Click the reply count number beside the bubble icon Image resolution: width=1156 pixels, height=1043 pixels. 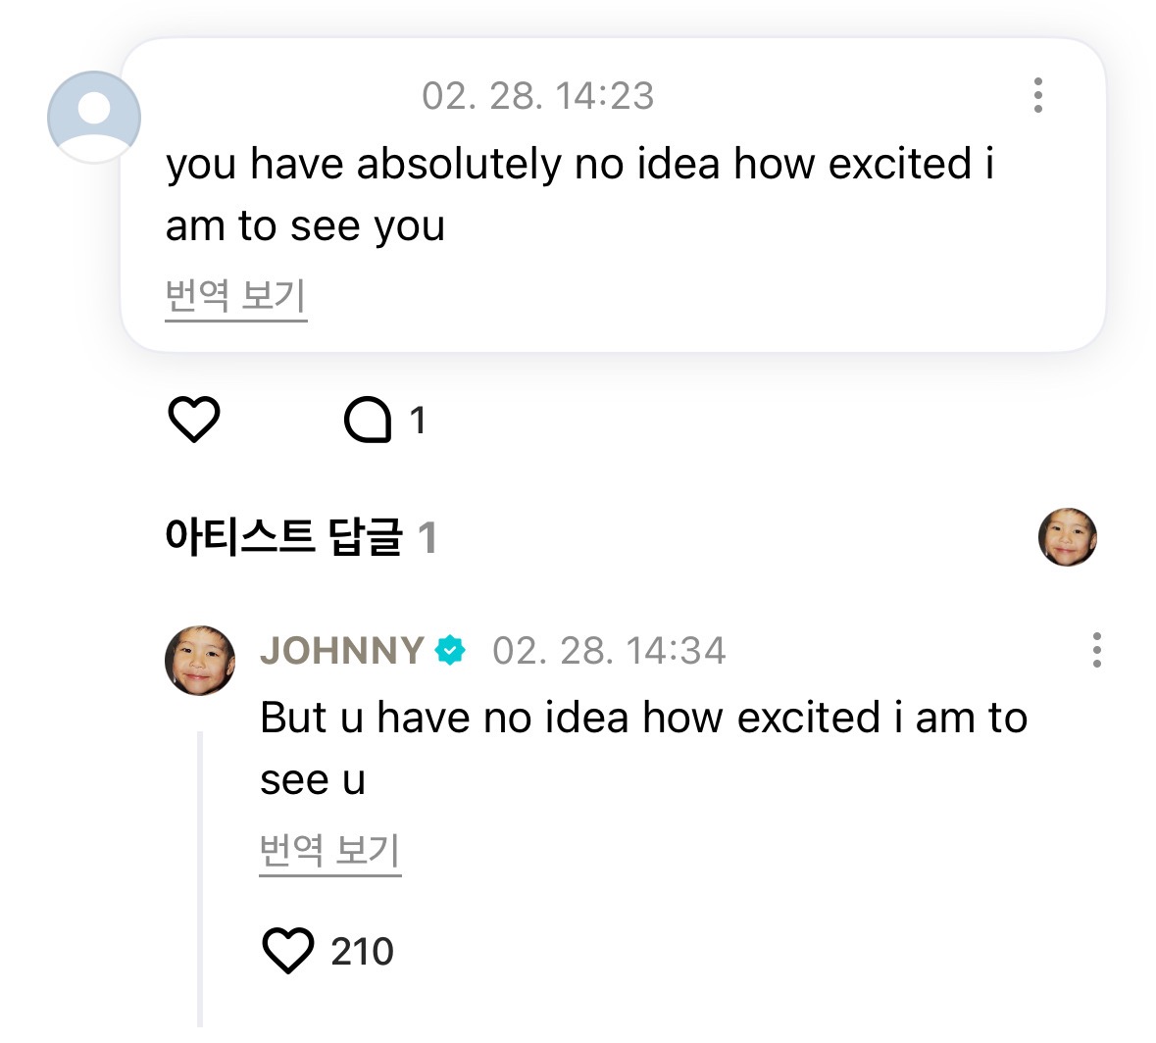point(418,421)
